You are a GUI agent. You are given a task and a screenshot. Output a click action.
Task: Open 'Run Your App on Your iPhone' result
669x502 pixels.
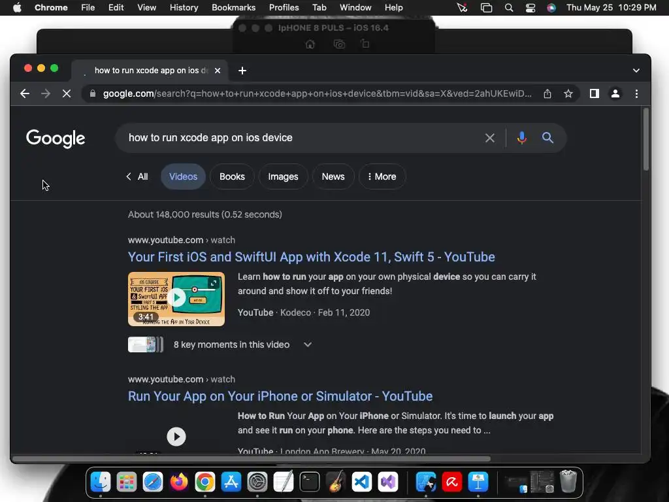[280, 396]
